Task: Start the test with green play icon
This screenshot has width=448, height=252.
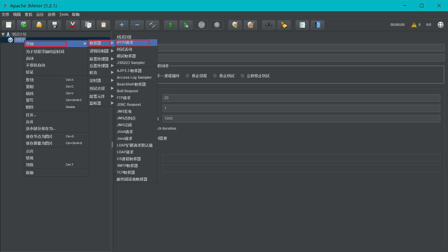Action: click(171, 25)
